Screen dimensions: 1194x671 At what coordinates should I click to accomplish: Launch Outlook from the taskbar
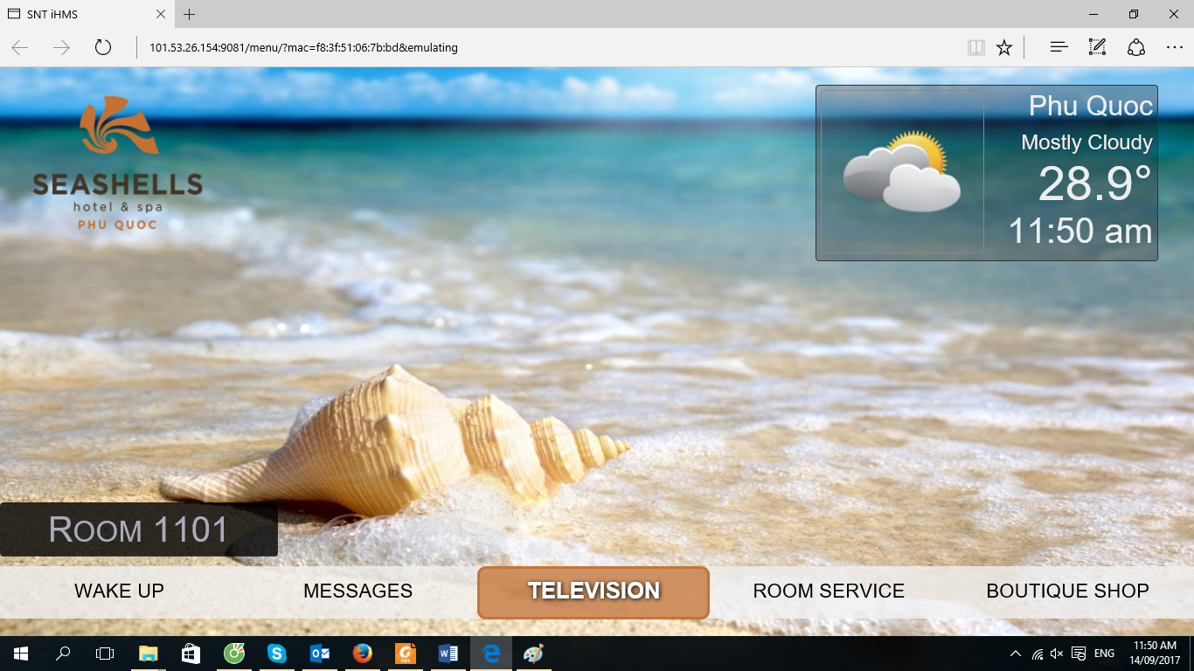(x=318, y=653)
